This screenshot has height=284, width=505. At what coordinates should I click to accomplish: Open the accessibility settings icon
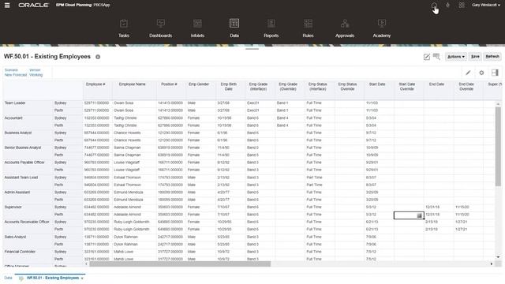(447, 6)
